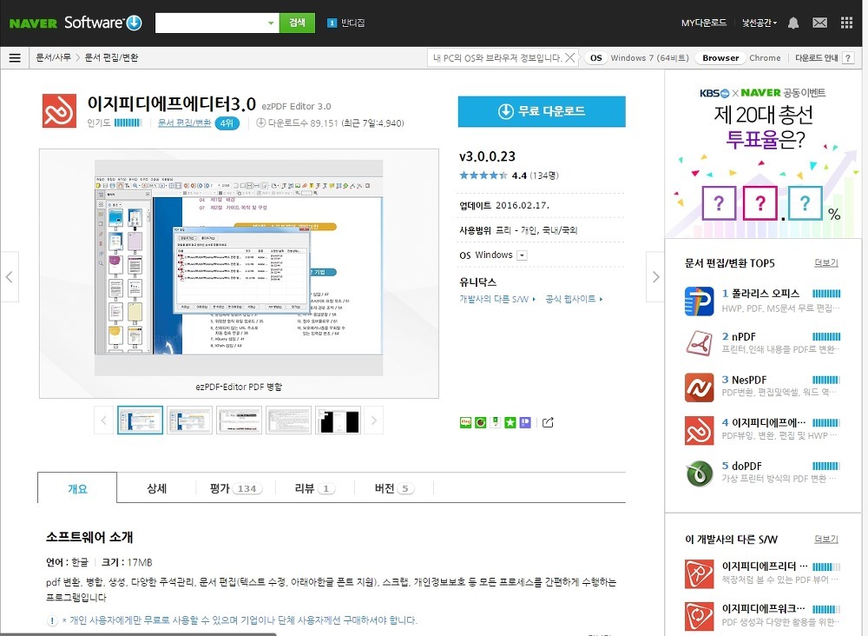Open 폴라리스 오피스 title in TOP5
The height and width of the screenshot is (636, 868).
click(765, 294)
